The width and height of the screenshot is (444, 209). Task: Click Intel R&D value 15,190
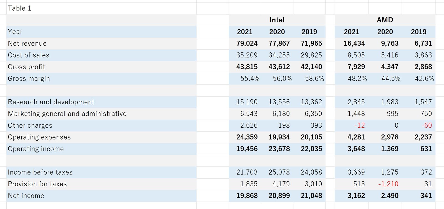[x=247, y=102]
